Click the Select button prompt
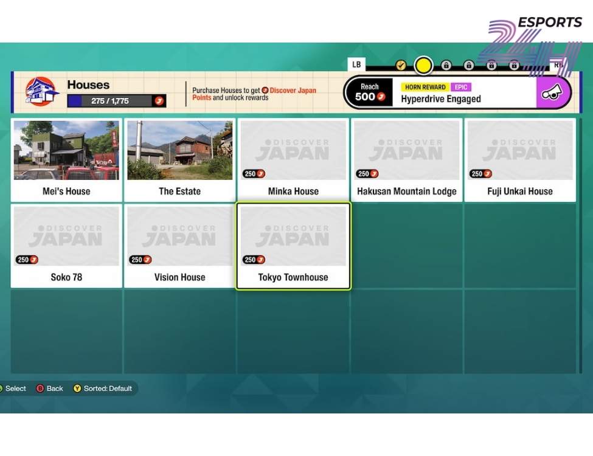 click(x=13, y=389)
